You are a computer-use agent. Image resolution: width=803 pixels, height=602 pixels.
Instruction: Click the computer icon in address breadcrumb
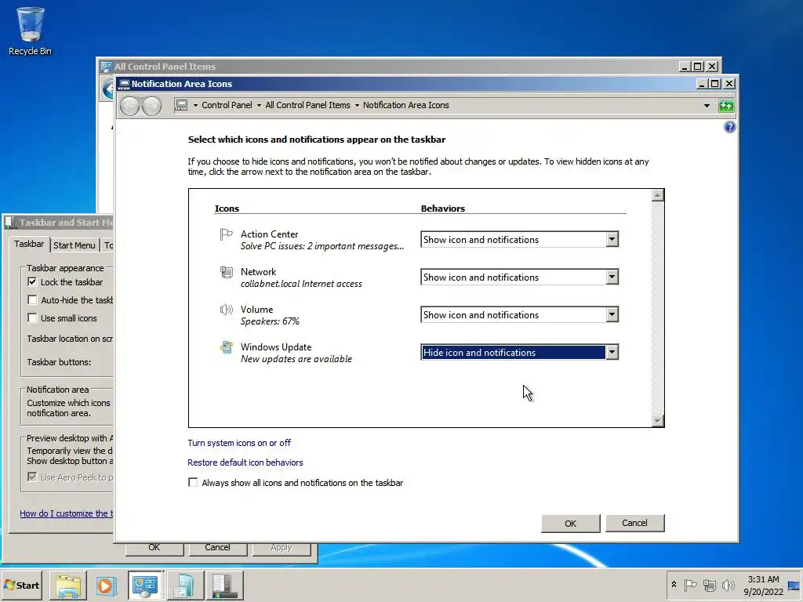[x=181, y=105]
